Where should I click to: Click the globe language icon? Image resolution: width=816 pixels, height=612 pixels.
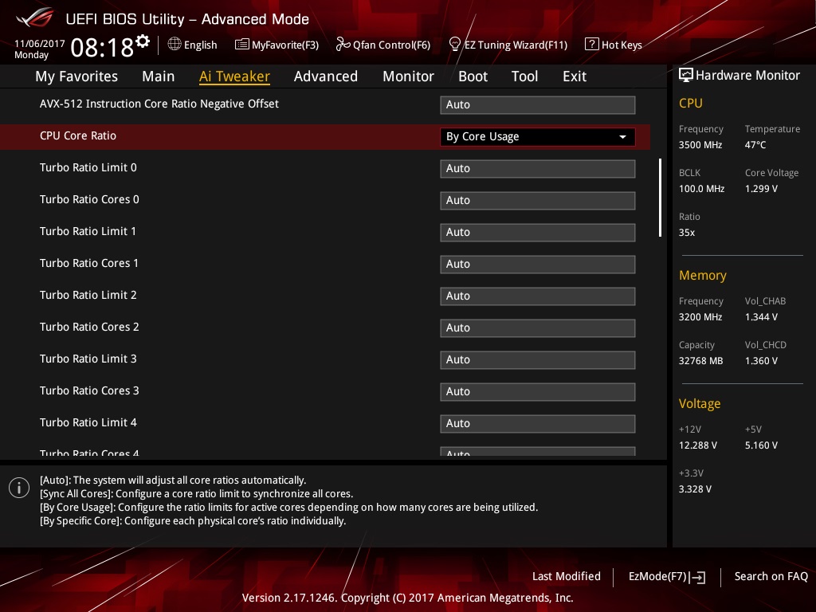click(175, 45)
